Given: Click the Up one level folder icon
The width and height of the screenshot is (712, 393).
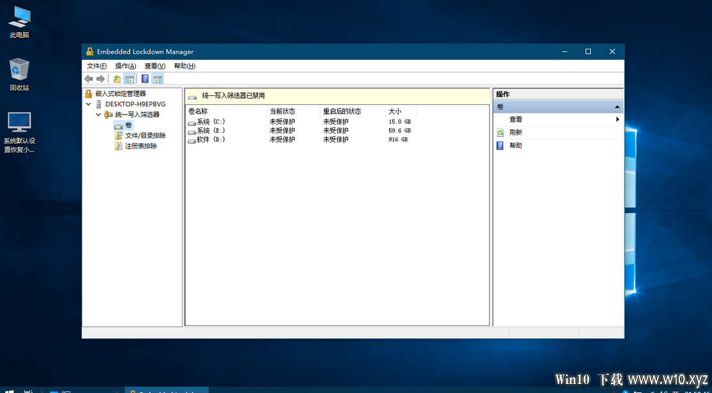Looking at the screenshot, I should [117, 79].
